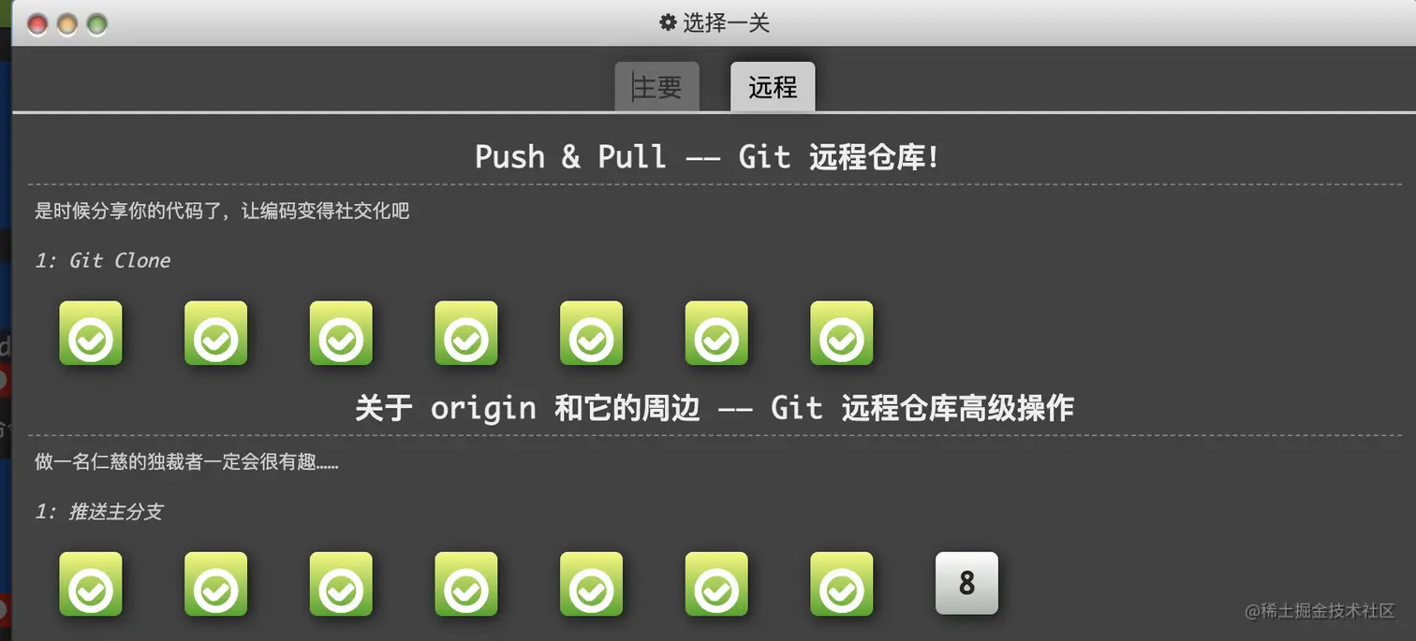The width and height of the screenshot is (1416, 641).
Task: Open the second completed Push & Pull level
Action: point(216,333)
